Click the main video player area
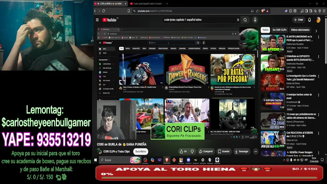The image size is (327, 184). (178, 83)
